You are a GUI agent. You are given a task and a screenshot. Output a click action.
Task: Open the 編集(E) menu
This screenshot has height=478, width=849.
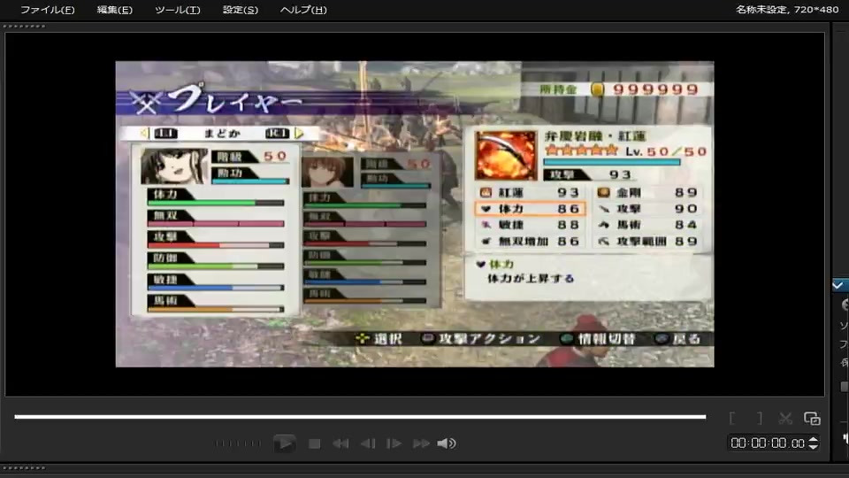click(114, 10)
